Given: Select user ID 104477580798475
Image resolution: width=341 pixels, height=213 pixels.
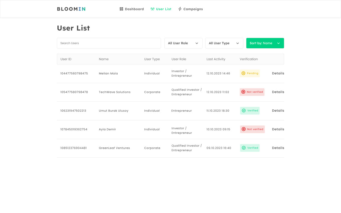Looking at the screenshot, I should (x=74, y=73).
